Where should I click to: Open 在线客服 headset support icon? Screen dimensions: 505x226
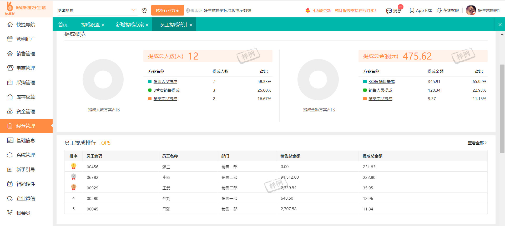[439, 11]
